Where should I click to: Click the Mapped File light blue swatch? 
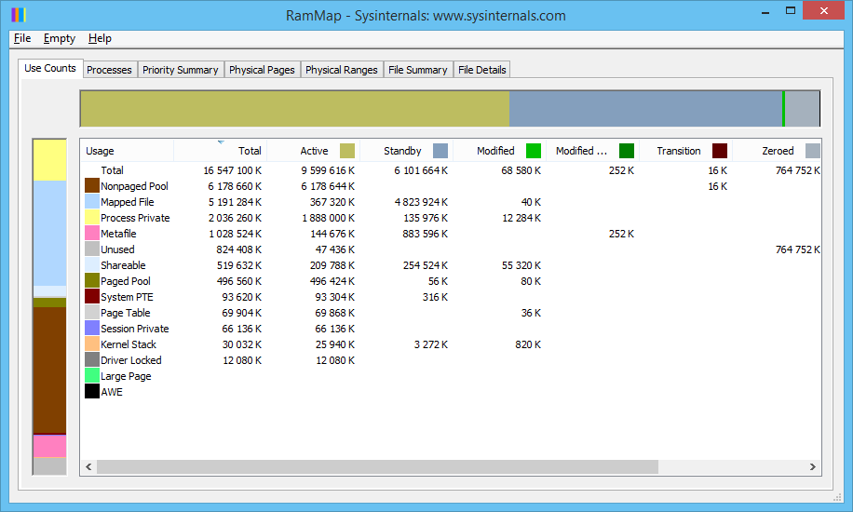click(x=92, y=202)
